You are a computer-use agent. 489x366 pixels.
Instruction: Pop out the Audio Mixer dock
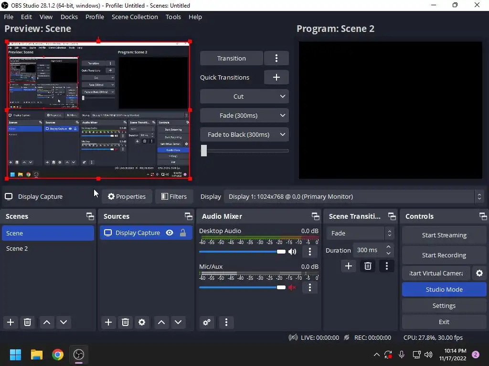tap(315, 216)
